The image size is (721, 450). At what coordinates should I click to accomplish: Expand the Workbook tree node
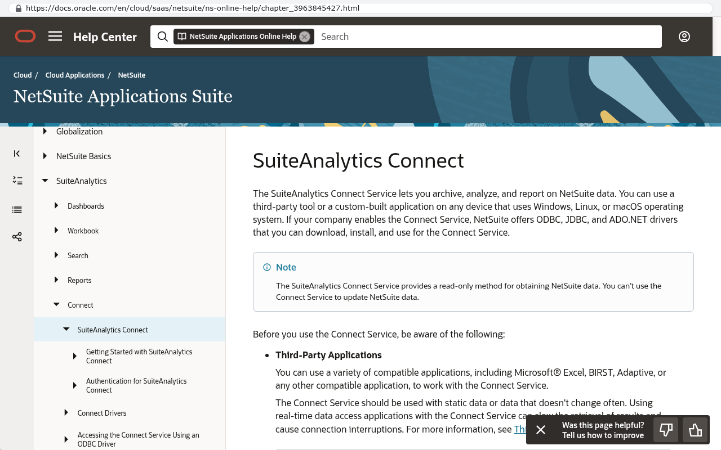56,230
